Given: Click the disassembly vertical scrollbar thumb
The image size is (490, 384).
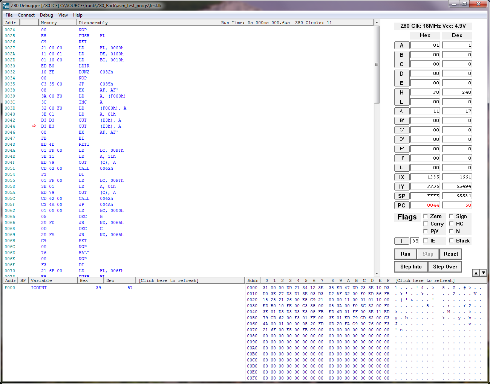Looking at the screenshot, I should pyautogui.click(x=377, y=65).
